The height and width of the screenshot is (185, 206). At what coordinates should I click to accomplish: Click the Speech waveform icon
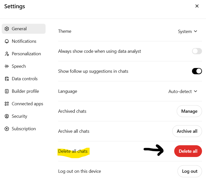tap(7, 66)
